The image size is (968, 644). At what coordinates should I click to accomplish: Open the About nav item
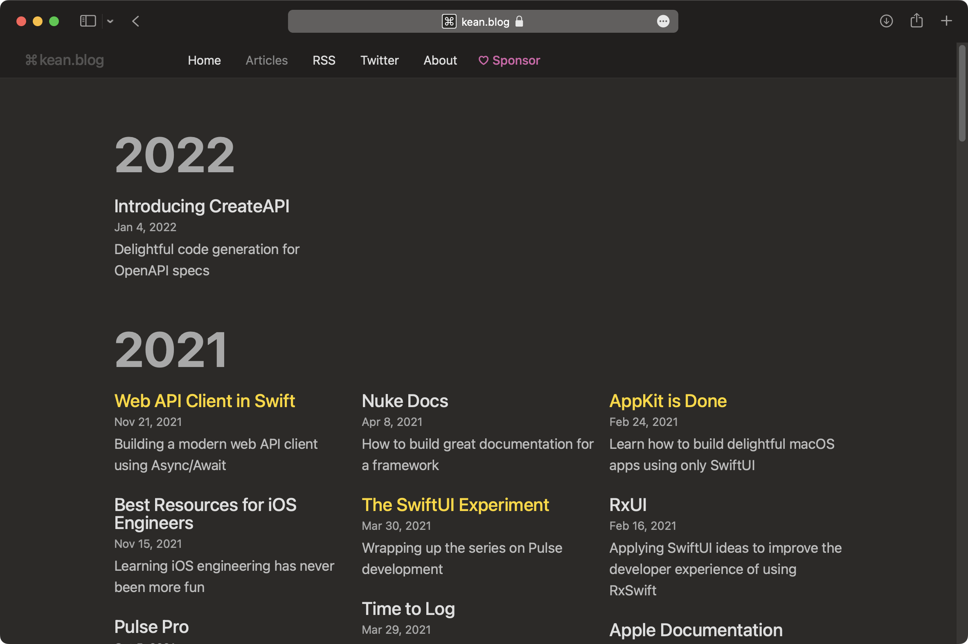440,61
